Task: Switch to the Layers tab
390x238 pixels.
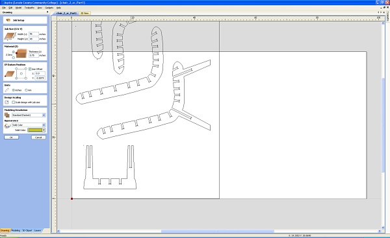Action: [38, 231]
